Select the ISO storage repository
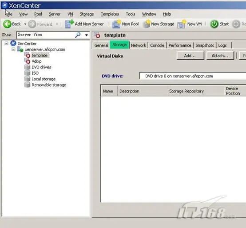Image resolution: width=246 pixels, height=228 pixels. pos(35,73)
